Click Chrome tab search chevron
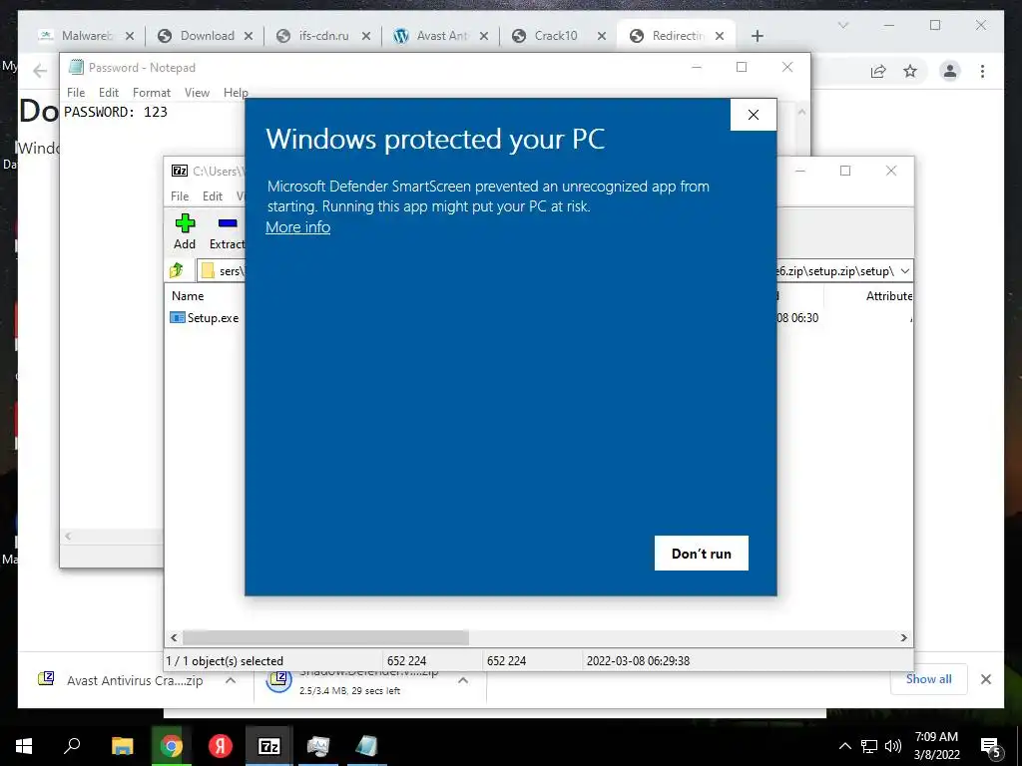This screenshot has height=766, width=1022. point(842,25)
